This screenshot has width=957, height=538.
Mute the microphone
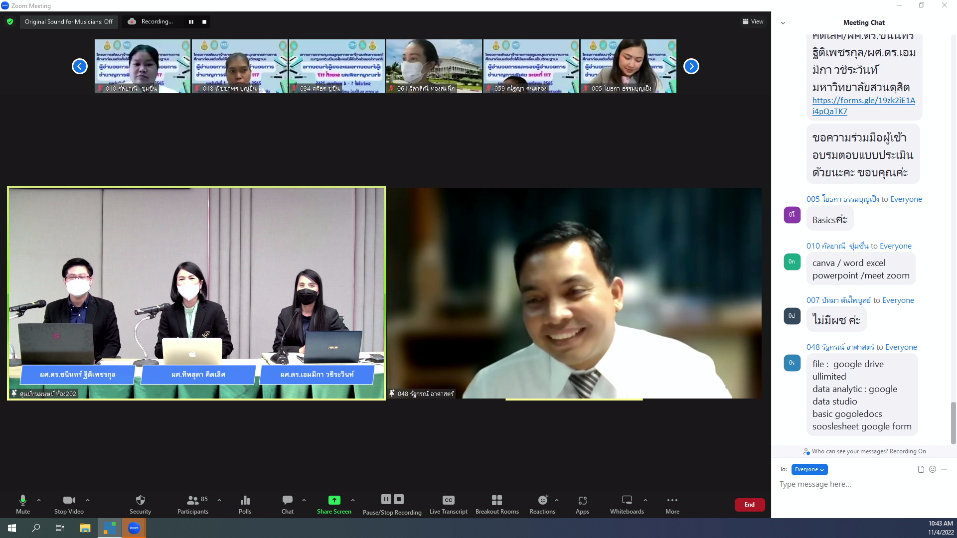pos(23,500)
